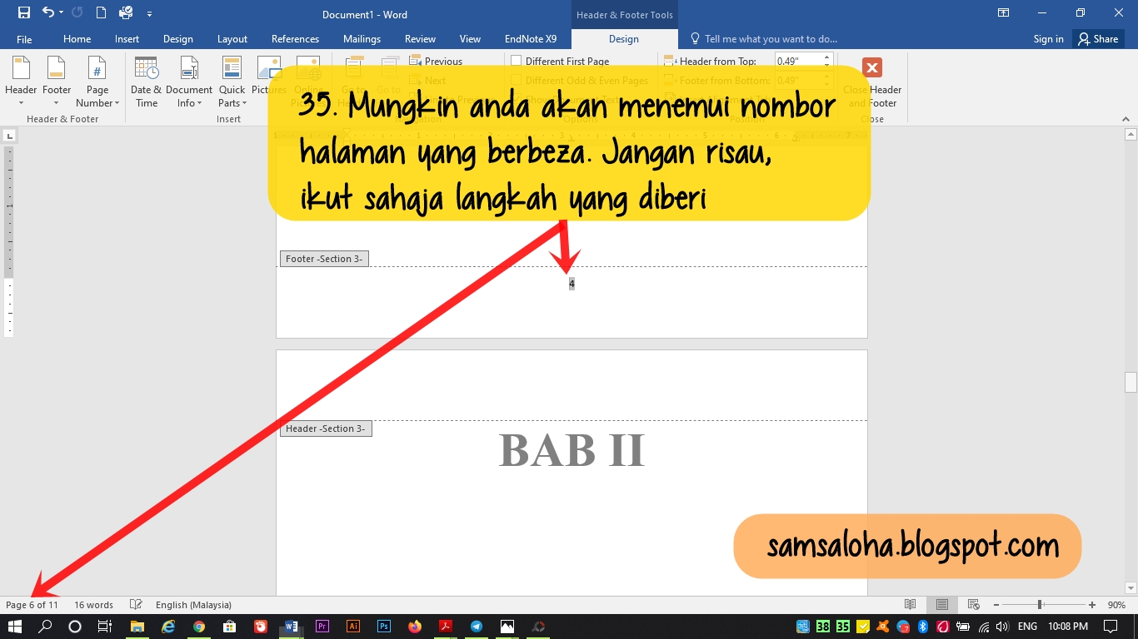1138x639 pixels.
Task: Open the Mailings tab
Action: tap(362, 39)
